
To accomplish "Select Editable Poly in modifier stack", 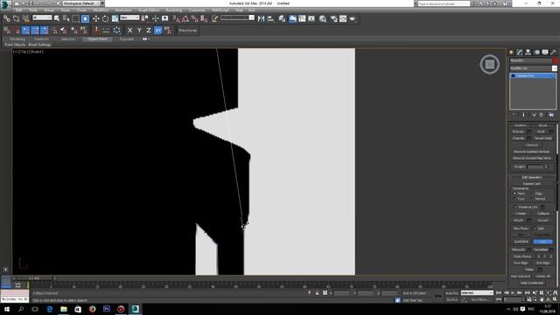I will [533, 76].
